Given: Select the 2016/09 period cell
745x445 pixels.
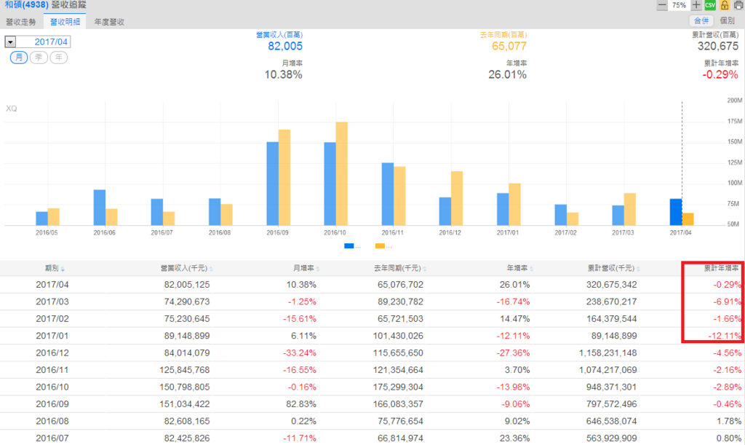Looking at the screenshot, I should 52,405.
